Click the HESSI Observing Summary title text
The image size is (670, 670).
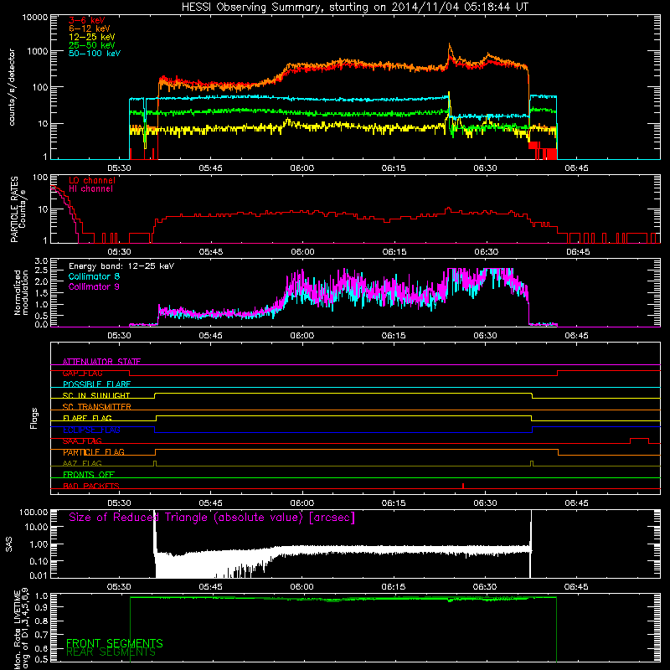[x=354, y=8]
